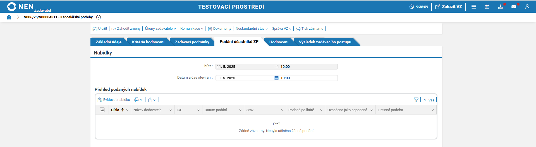Open the export dropdown in offers table toolbar
The image size is (536, 147).
pyautogui.click(x=152, y=100)
